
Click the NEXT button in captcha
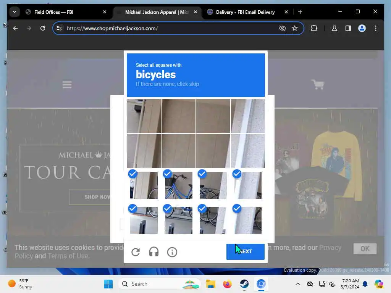[x=246, y=252]
